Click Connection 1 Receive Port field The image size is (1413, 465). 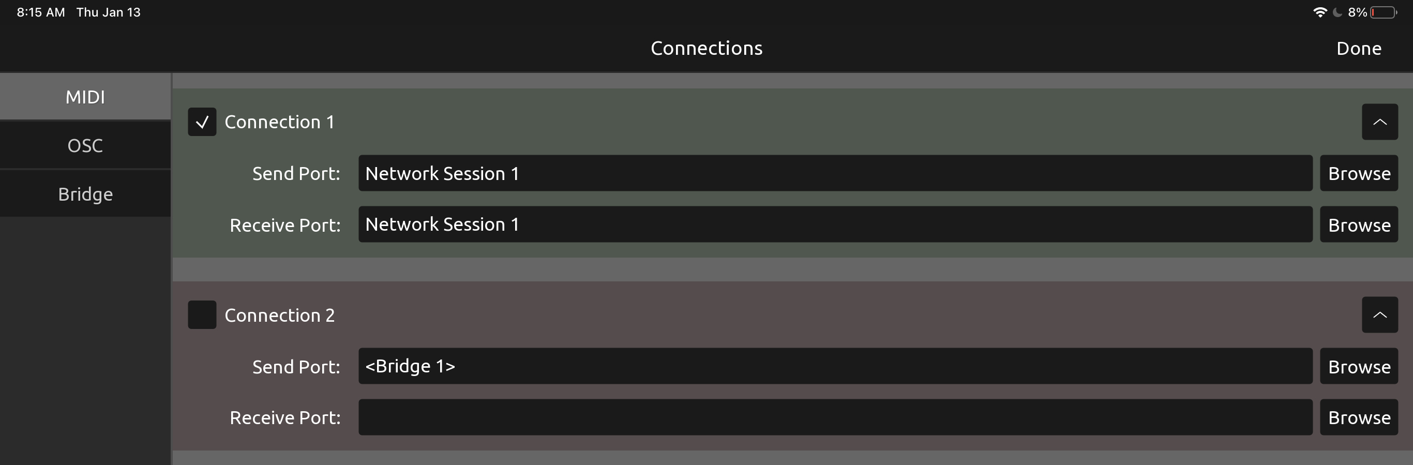click(x=835, y=224)
